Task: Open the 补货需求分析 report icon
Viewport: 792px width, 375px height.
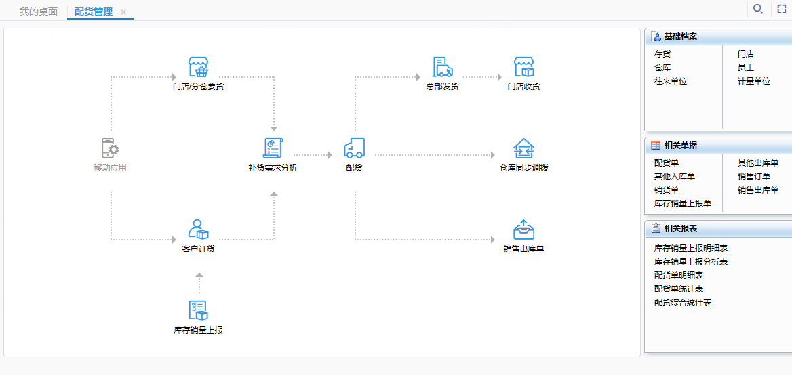Action: click(x=273, y=149)
